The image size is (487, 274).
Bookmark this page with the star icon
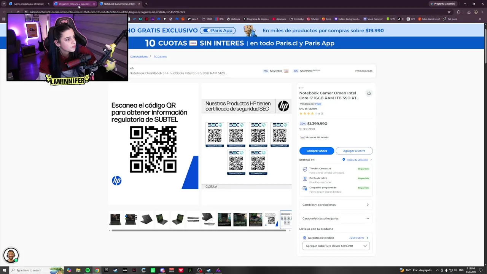(449, 12)
